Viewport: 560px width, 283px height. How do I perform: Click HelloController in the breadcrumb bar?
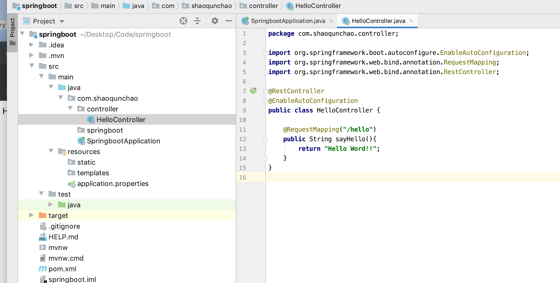point(318,6)
